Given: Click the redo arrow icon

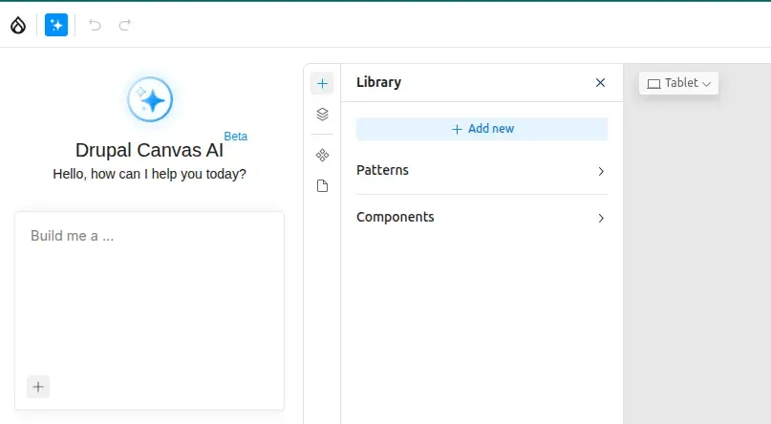Looking at the screenshot, I should click(x=125, y=25).
